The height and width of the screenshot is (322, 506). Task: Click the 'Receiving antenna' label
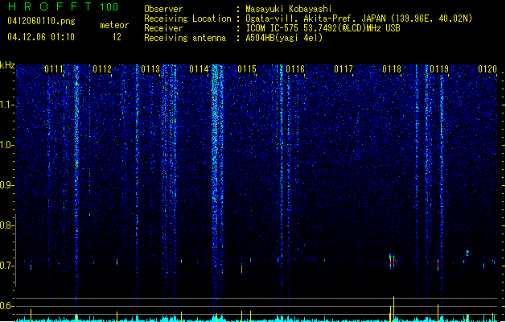tap(185, 38)
